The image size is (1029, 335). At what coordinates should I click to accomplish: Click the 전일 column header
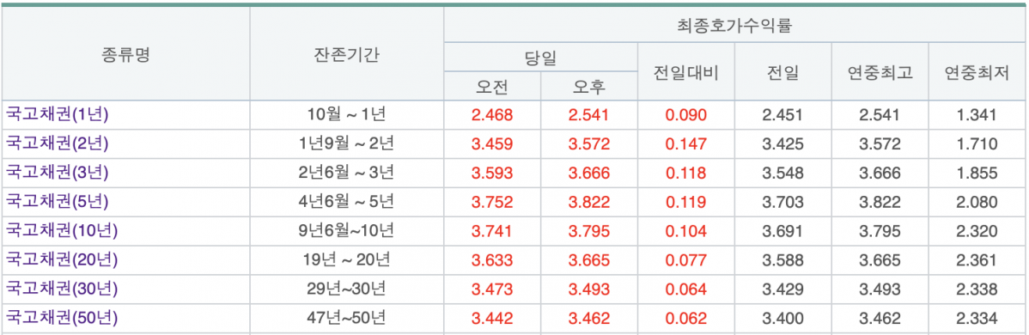click(782, 72)
